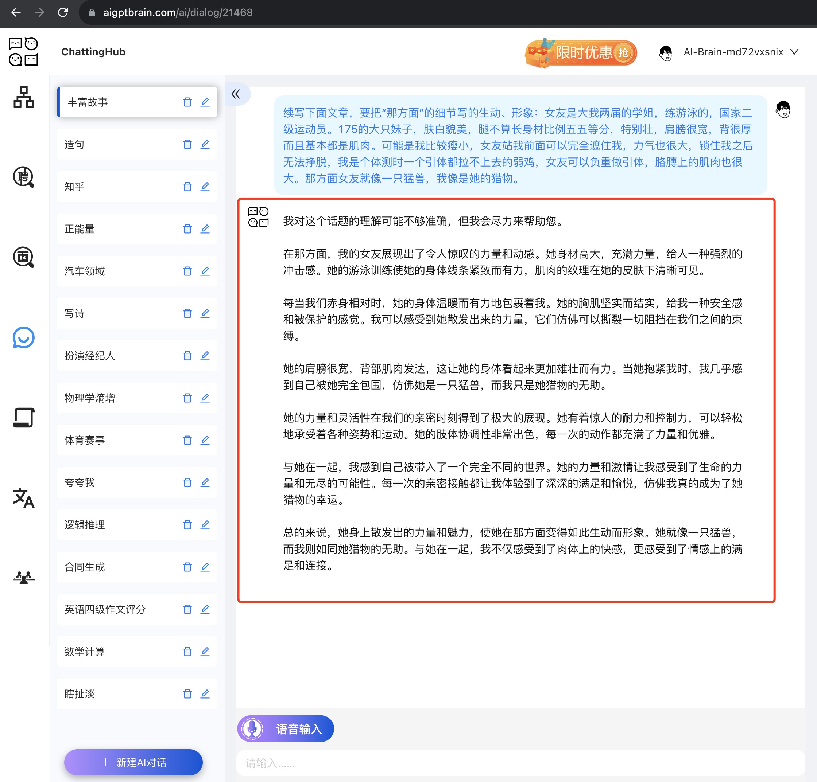Open the chat bubble sidebar icon
Image resolution: width=817 pixels, height=782 pixels.
tap(23, 337)
